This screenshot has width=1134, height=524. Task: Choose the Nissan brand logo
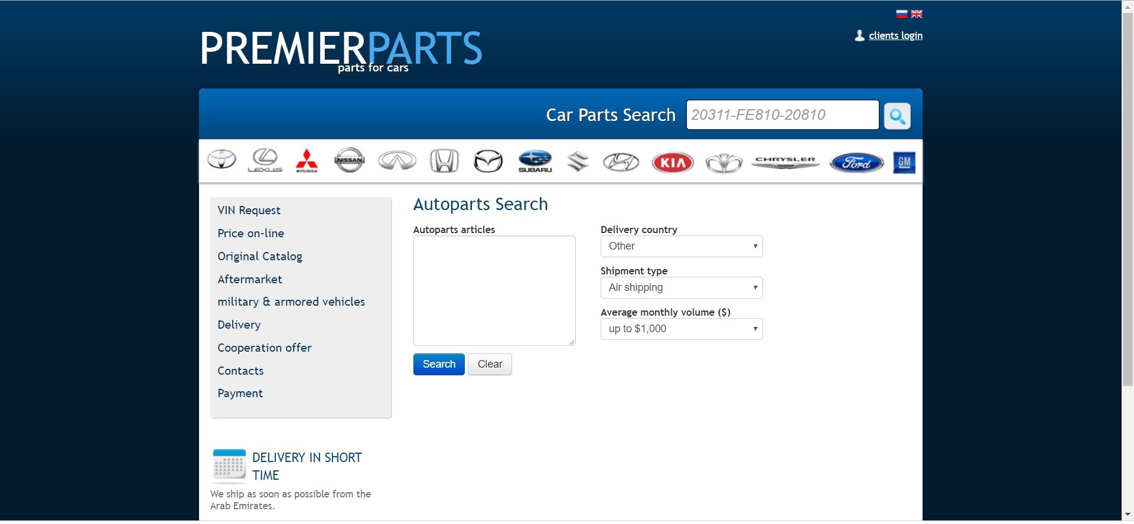point(350,160)
